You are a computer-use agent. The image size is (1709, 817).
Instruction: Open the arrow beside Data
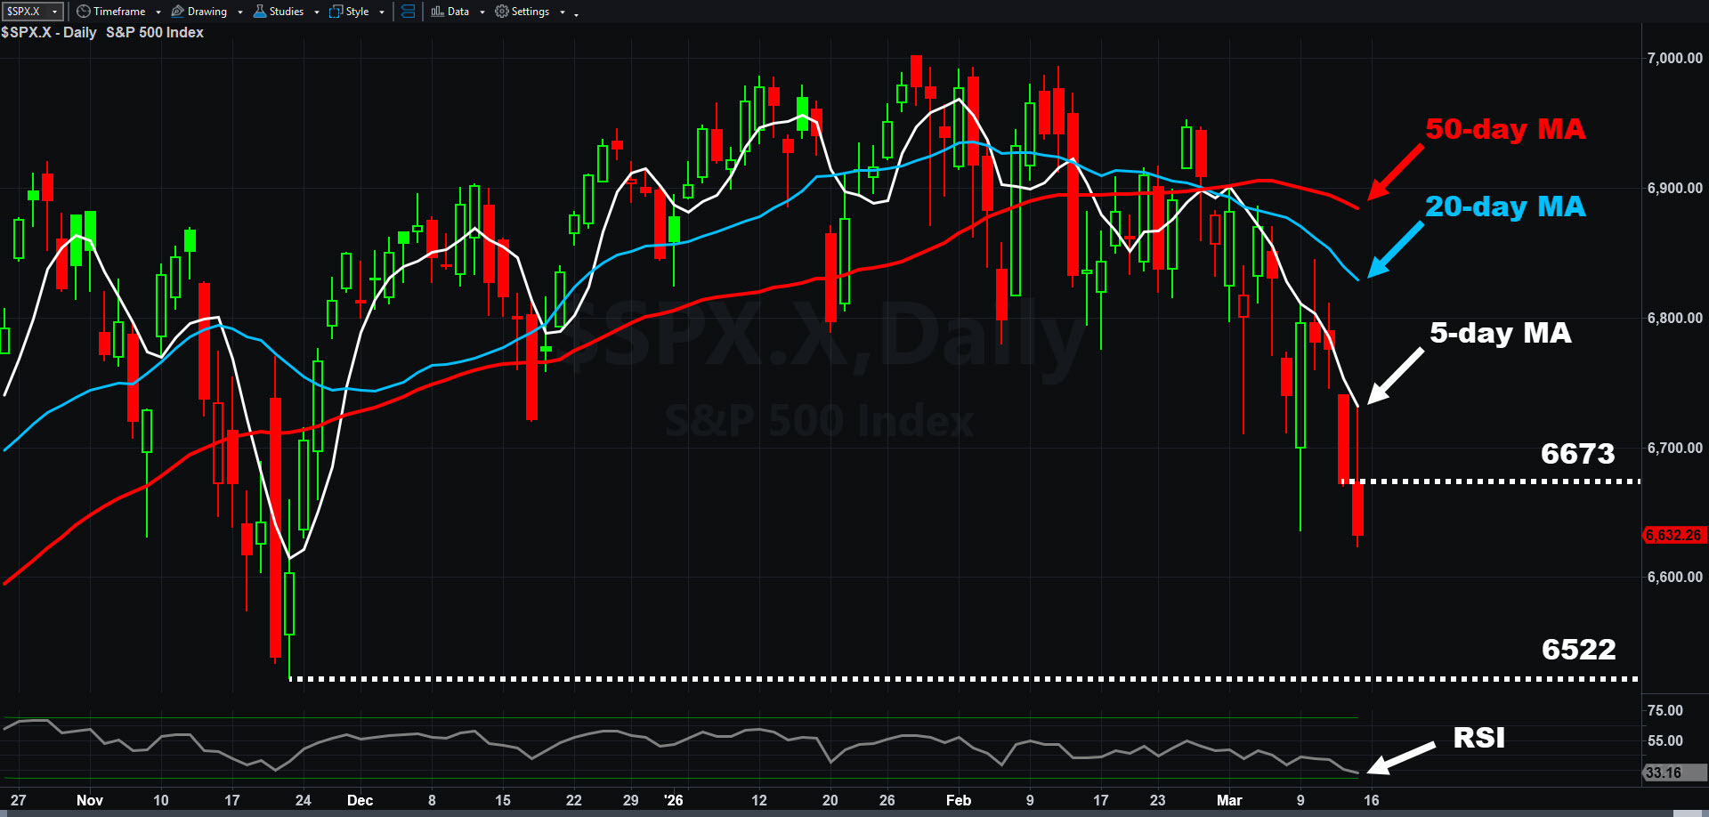[x=482, y=12]
